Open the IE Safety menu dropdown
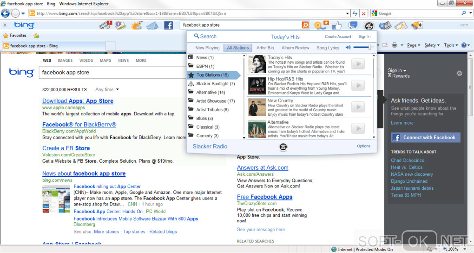This screenshot has width=474, height=253. click(x=432, y=45)
